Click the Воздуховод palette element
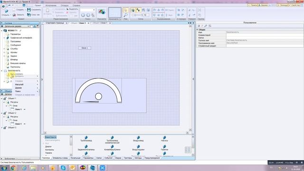This screenshot has width=304, height=171. point(138,139)
